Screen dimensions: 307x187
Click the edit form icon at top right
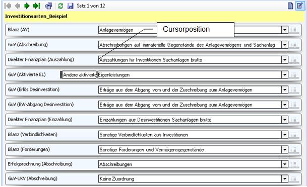tap(300, 6)
